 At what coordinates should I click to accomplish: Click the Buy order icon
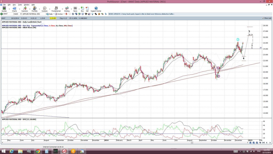(x=82, y=8)
